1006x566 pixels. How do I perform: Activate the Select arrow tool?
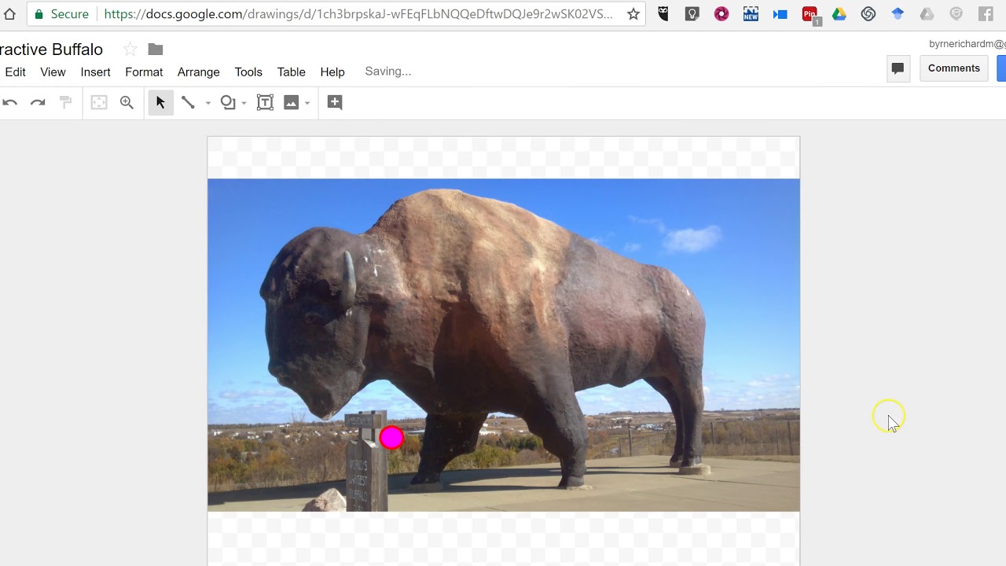coord(160,102)
